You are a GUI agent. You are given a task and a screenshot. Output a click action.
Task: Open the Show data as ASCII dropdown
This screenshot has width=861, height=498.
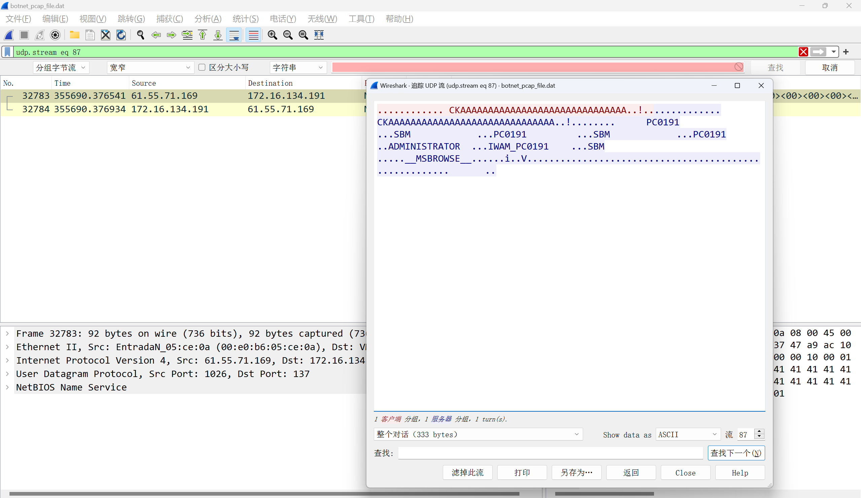pyautogui.click(x=688, y=434)
